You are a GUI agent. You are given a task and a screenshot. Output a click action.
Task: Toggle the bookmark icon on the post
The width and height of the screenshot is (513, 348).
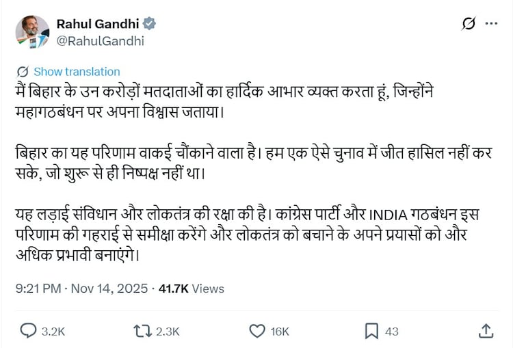click(x=371, y=331)
